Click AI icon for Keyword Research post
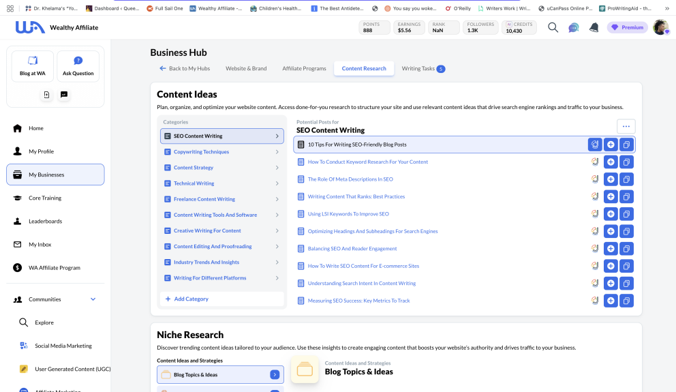 click(x=594, y=162)
